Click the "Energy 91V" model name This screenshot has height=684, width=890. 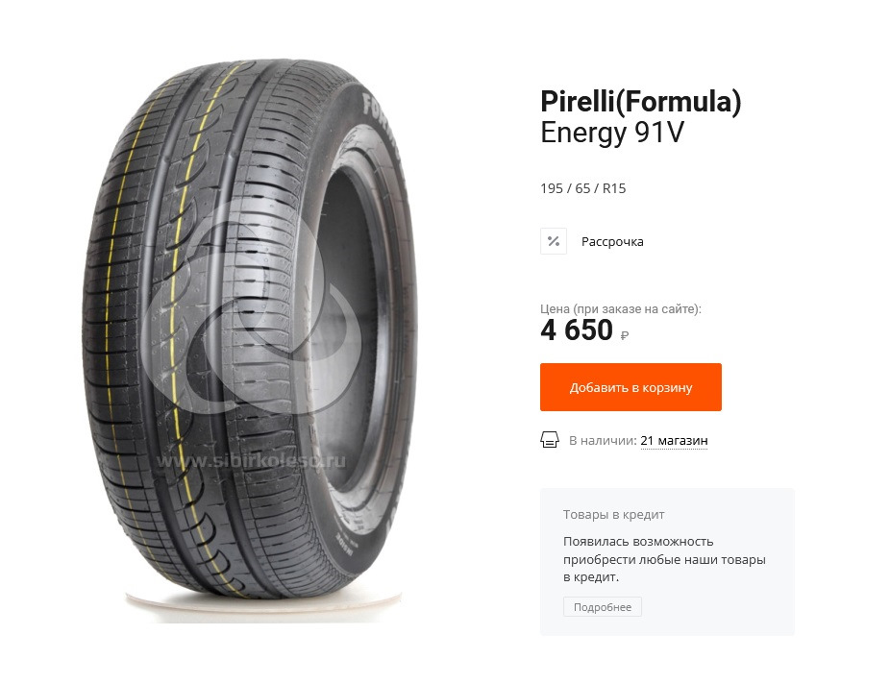(x=612, y=134)
